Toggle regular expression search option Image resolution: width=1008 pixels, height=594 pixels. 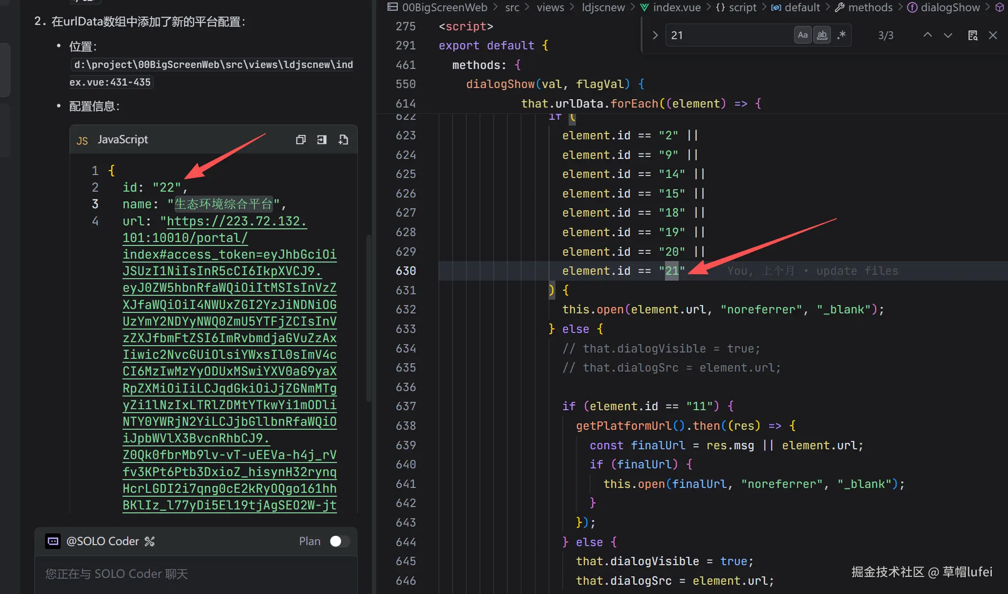tap(842, 35)
